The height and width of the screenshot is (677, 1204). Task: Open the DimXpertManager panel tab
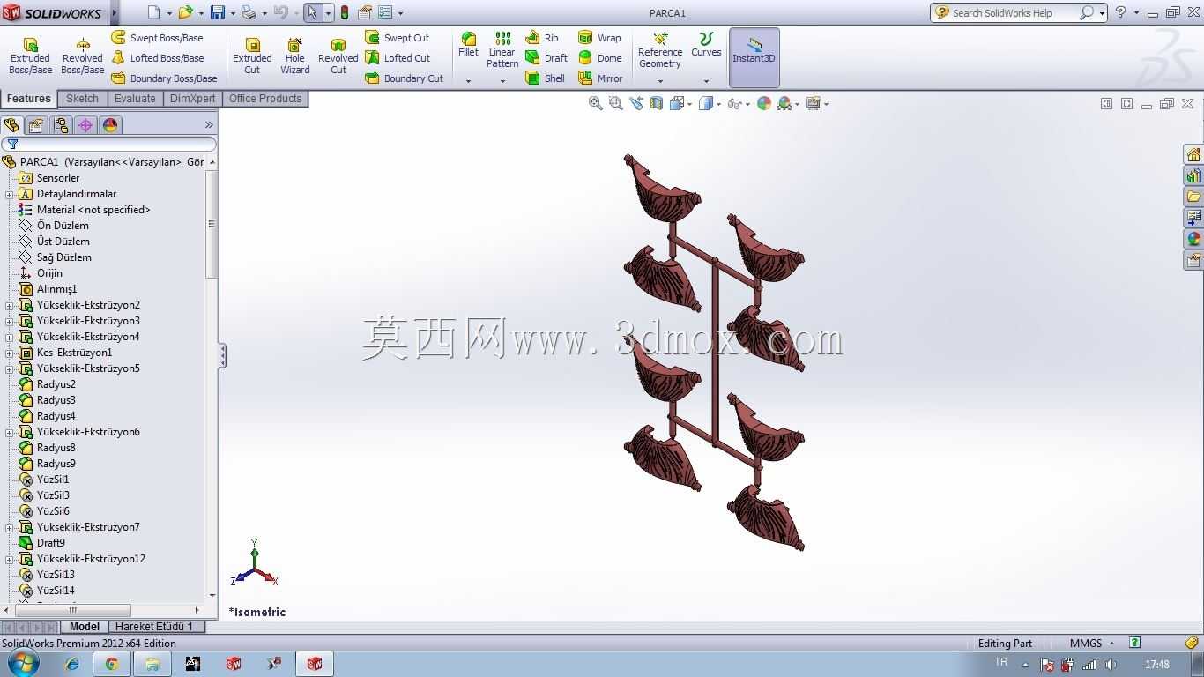tap(85, 125)
